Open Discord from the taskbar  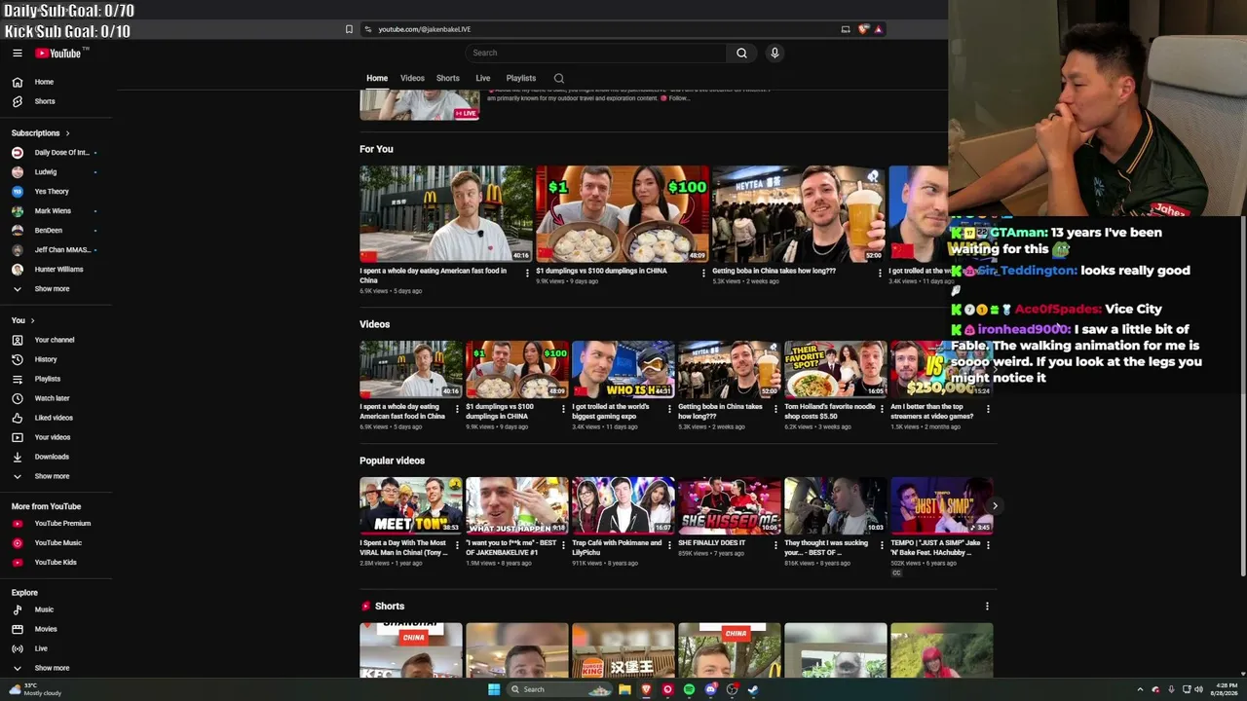(x=710, y=689)
